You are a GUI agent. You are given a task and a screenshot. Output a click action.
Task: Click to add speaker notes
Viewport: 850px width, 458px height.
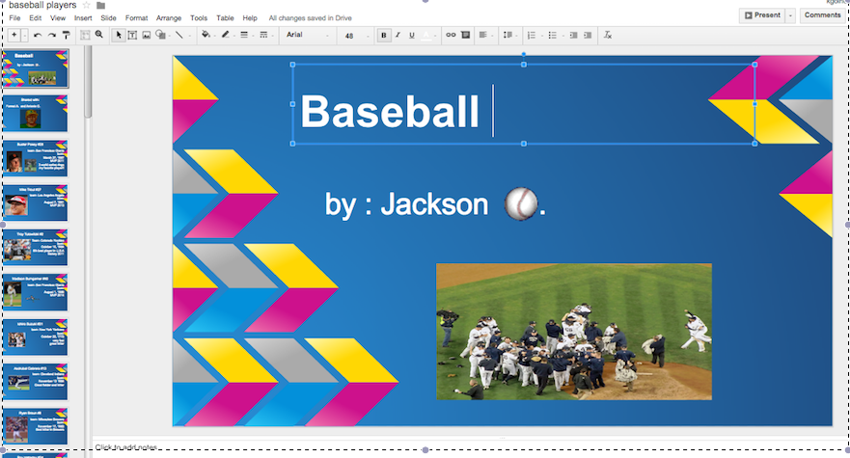click(125, 447)
